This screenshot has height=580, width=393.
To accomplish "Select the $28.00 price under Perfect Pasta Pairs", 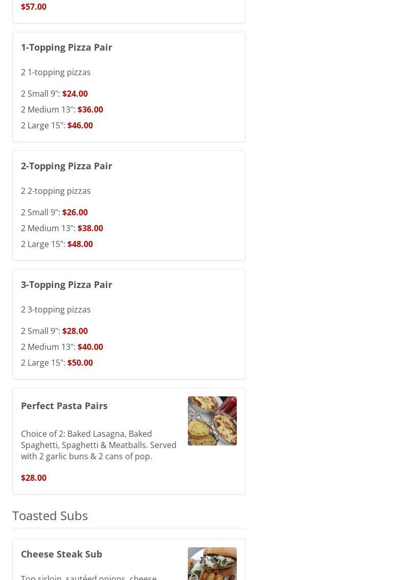I will pos(34,478).
